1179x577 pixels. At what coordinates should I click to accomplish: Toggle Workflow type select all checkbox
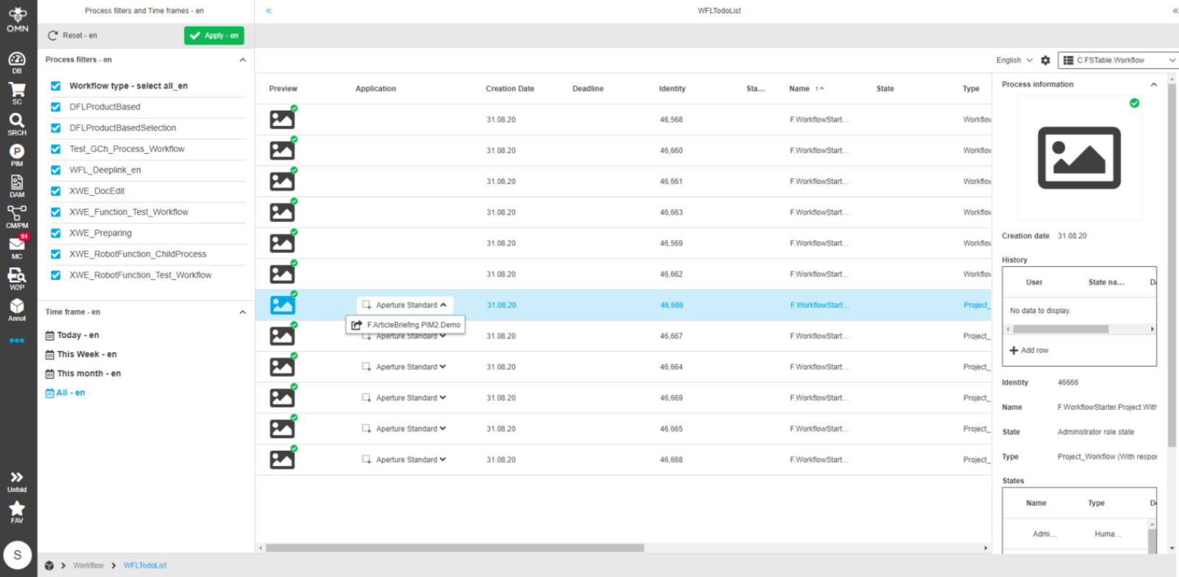[x=56, y=86]
